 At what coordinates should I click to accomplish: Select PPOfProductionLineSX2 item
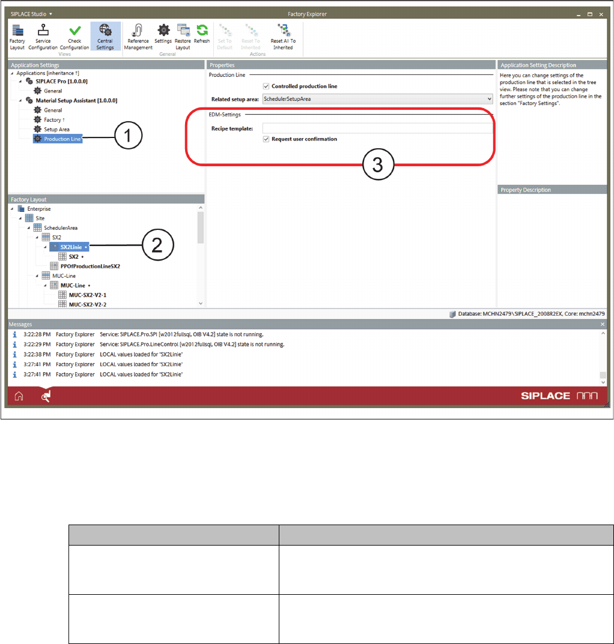[x=91, y=266]
